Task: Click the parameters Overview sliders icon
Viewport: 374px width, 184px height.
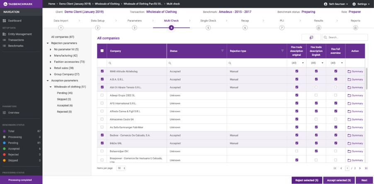Action: click(x=4, y=113)
